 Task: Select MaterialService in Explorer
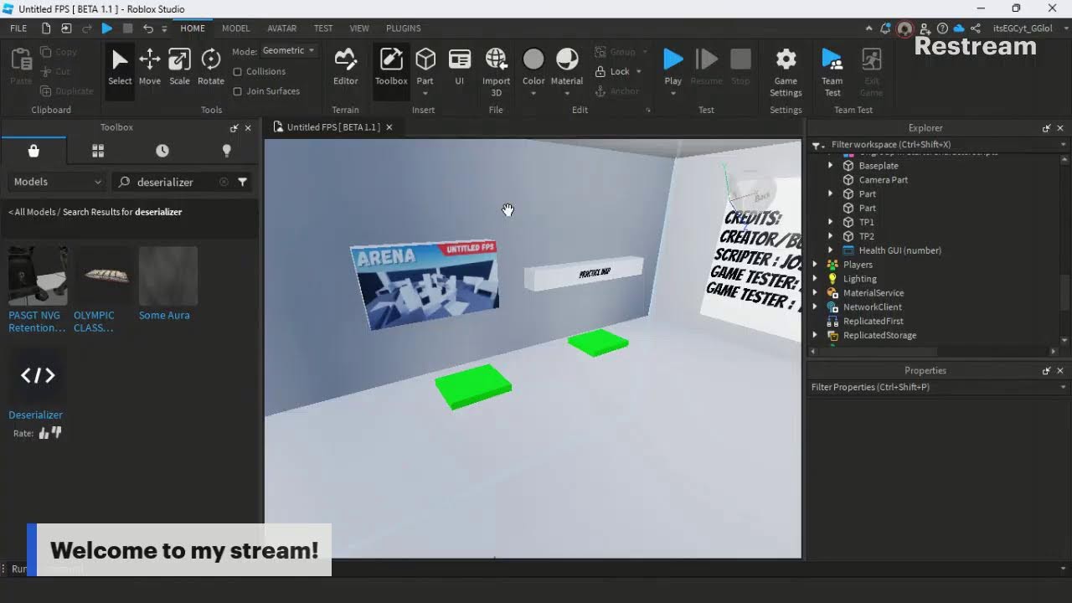(x=873, y=293)
